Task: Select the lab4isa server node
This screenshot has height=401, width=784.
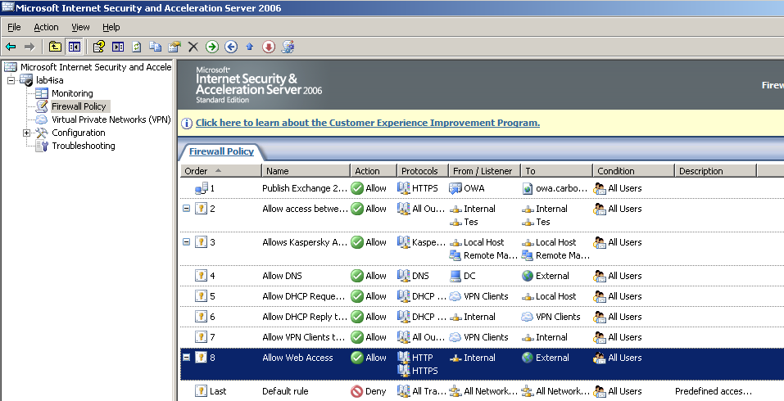Action: pos(49,80)
